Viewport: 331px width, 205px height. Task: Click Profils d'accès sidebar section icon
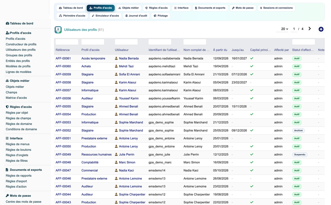[x=8, y=33]
